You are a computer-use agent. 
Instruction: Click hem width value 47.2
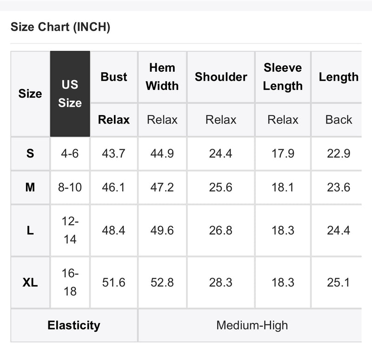tap(162, 187)
